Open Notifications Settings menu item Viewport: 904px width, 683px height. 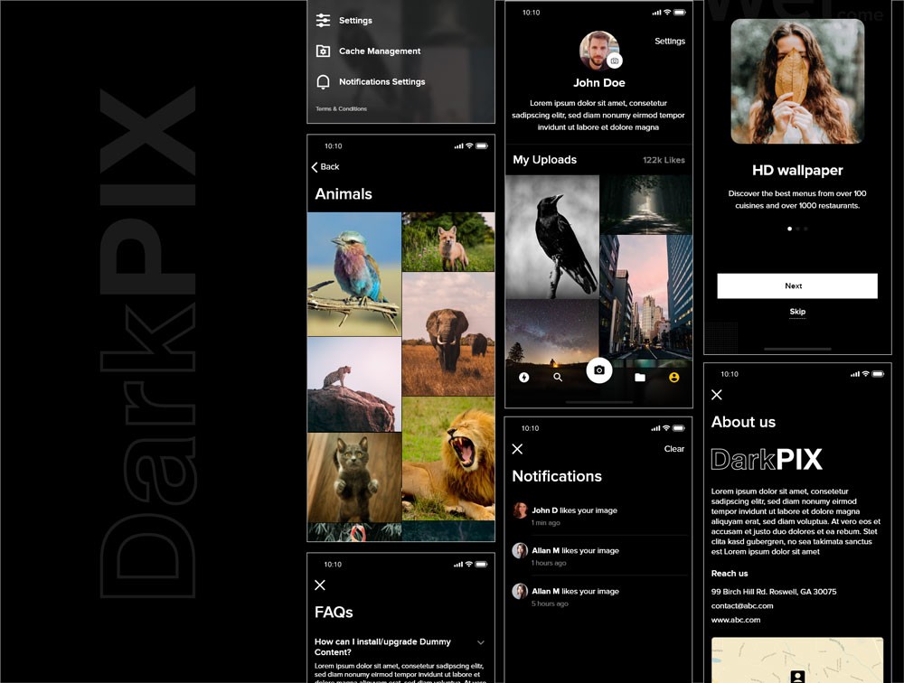[381, 82]
